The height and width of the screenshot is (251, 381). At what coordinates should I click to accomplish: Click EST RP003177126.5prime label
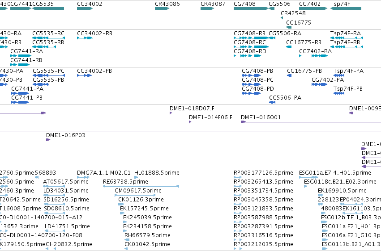[x=263, y=173]
